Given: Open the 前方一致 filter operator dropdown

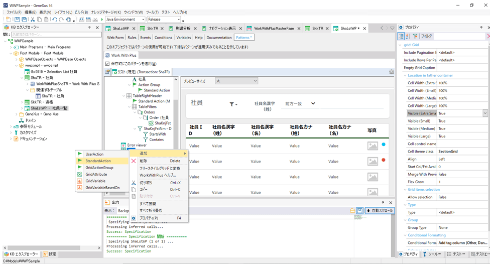Looking at the screenshot, I should tap(313, 103).
